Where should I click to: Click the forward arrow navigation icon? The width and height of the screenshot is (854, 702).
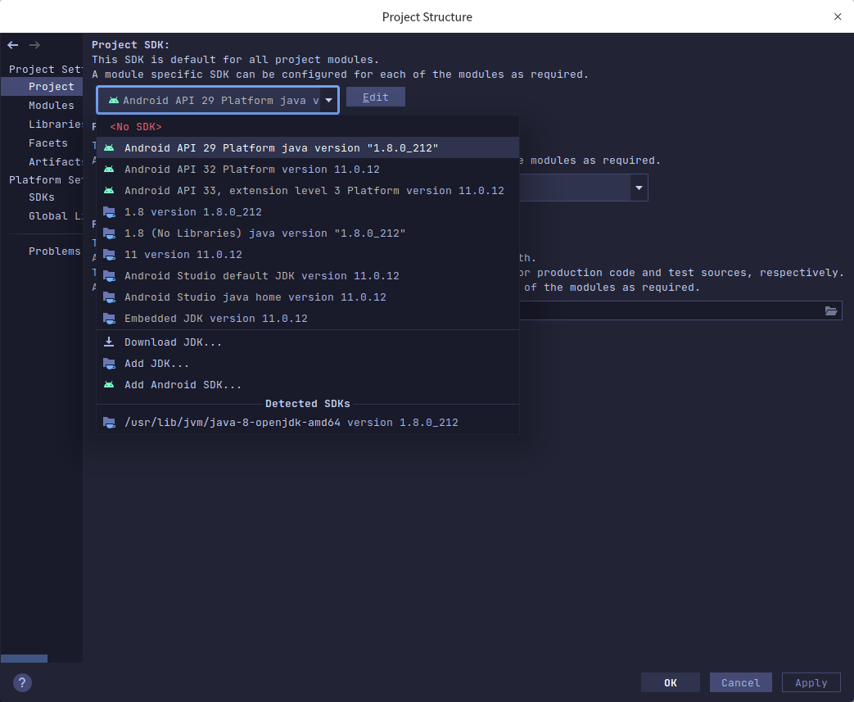(x=34, y=45)
